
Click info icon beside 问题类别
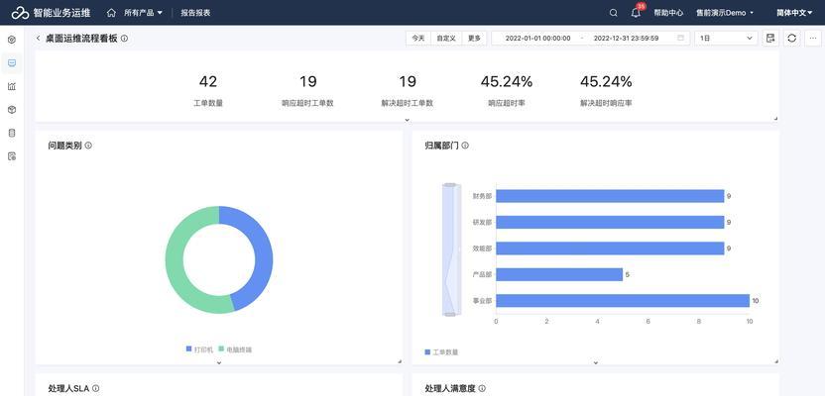pos(88,146)
